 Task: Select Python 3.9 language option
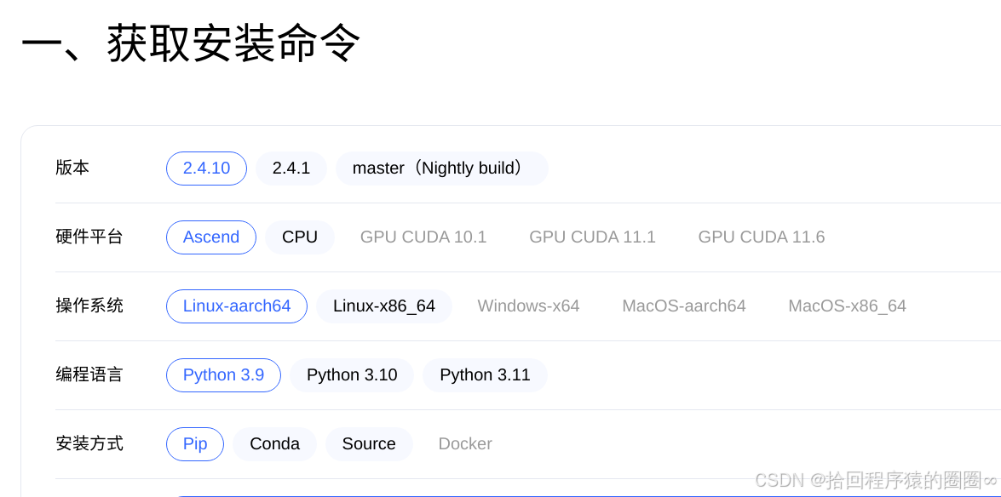[223, 375]
